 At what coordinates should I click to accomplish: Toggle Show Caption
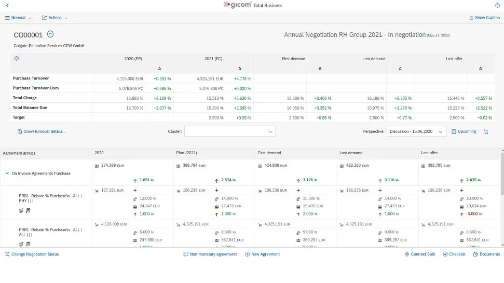click(x=484, y=18)
